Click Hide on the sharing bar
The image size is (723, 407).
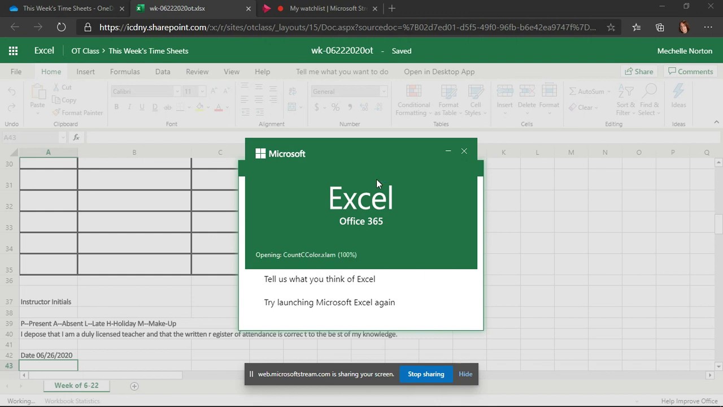click(465, 374)
